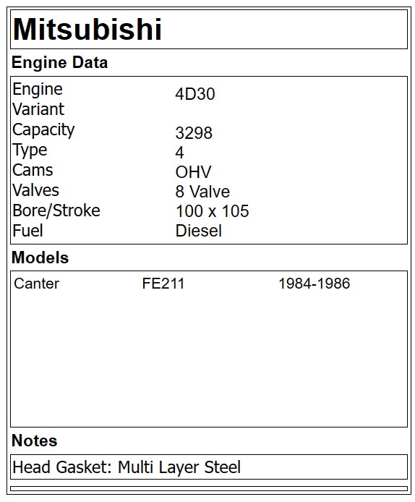
Task: Click the Notes section heading
Action: (x=34, y=441)
